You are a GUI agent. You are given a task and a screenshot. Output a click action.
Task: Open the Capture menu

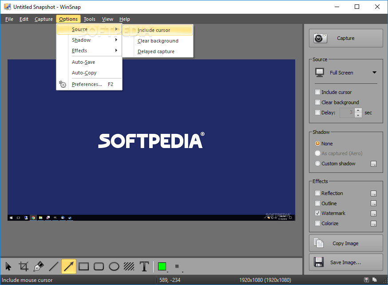tap(44, 19)
